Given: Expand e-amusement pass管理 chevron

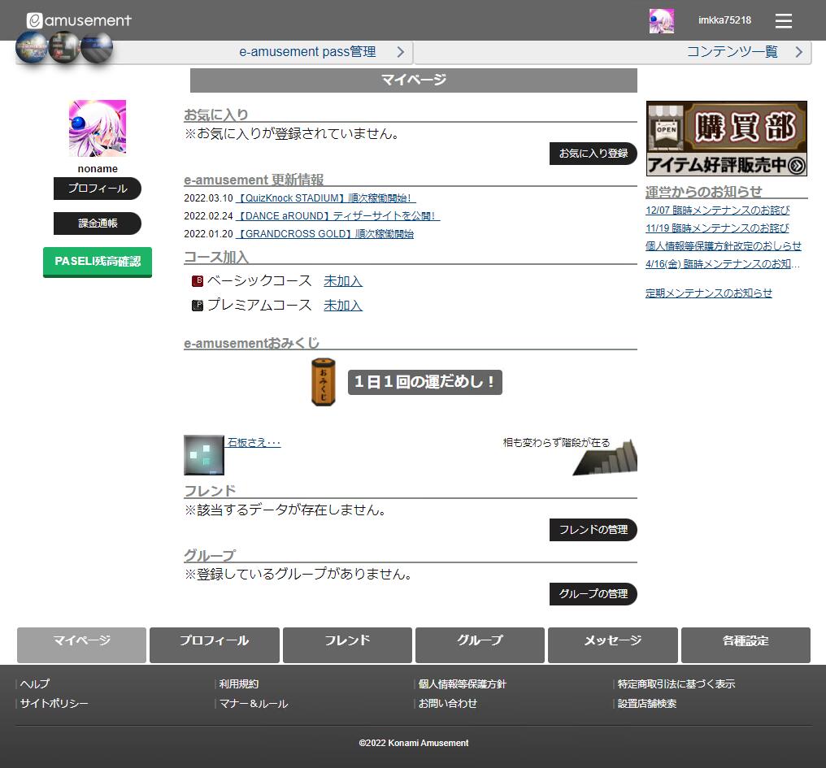Looking at the screenshot, I should pyautogui.click(x=400, y=52).
